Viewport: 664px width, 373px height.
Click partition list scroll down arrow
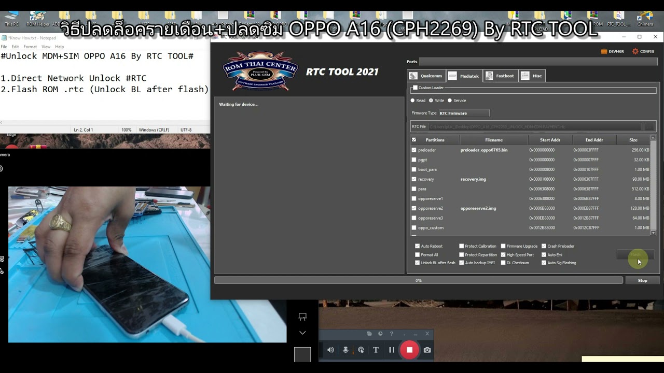click(x=653, y=233)
